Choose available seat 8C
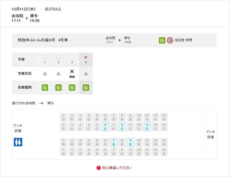Screen dimensions: 230x177 [x=122, y=127]
